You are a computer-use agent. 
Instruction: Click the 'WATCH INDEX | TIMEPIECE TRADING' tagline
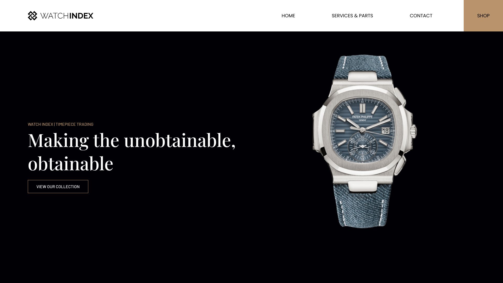[61, 124]
